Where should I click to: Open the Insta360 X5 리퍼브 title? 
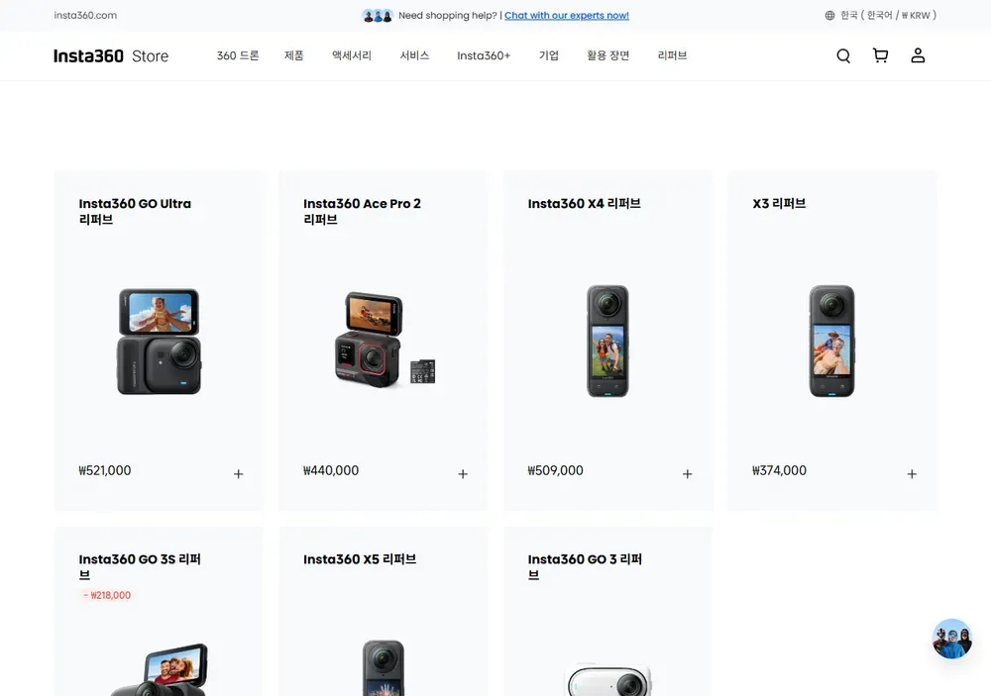click(360, 559)
